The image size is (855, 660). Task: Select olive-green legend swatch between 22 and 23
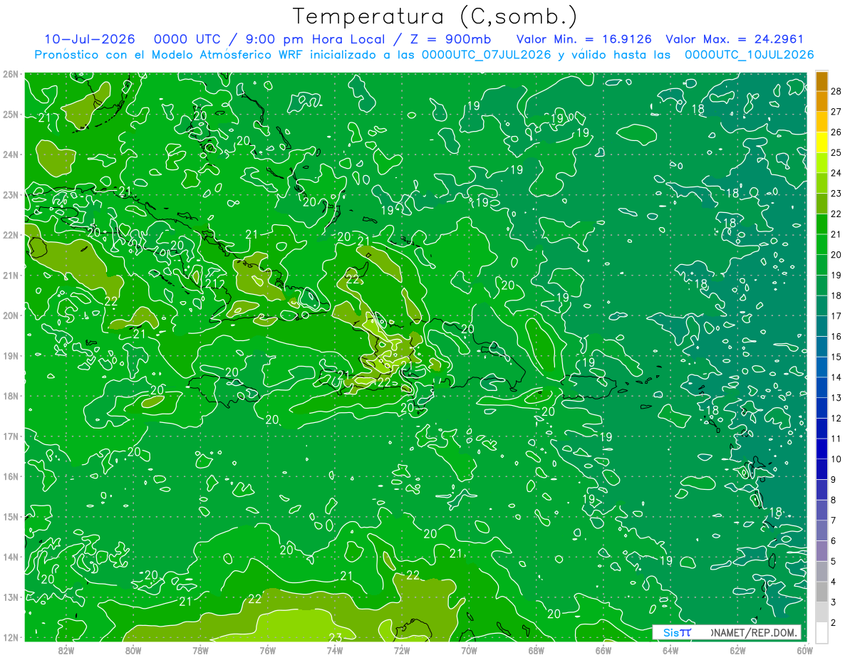(x=822, y=204)
